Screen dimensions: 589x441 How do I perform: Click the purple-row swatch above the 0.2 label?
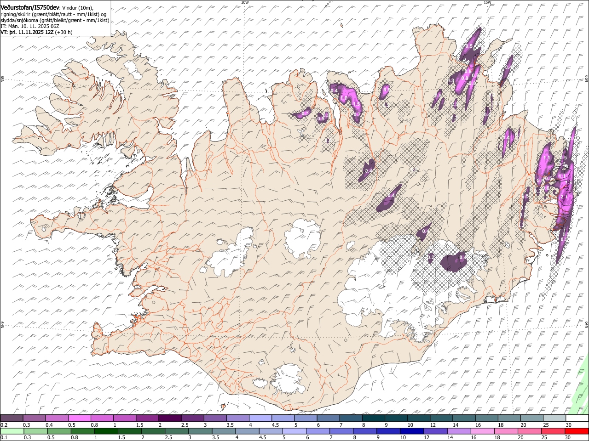12,418
